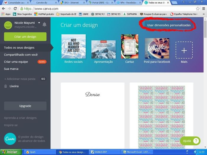Bookmark this page with the star icon
Screen dimensions: 207x155
click(198, 9)
